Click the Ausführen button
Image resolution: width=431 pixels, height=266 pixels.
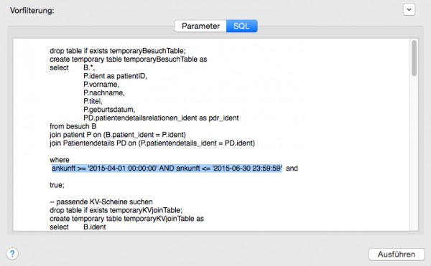click(397, 255)
